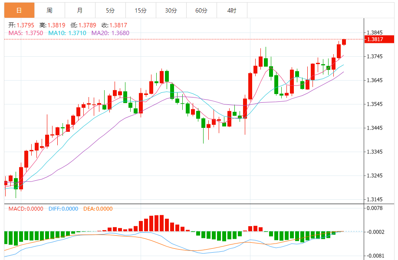Open the 15分 timeframe tab
This screenshot has width=398, height=260.
point(141,10)
